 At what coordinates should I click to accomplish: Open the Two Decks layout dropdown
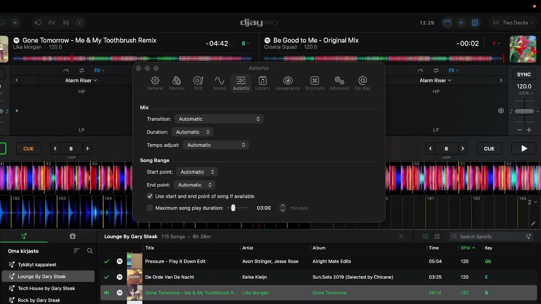click(512, 23)
